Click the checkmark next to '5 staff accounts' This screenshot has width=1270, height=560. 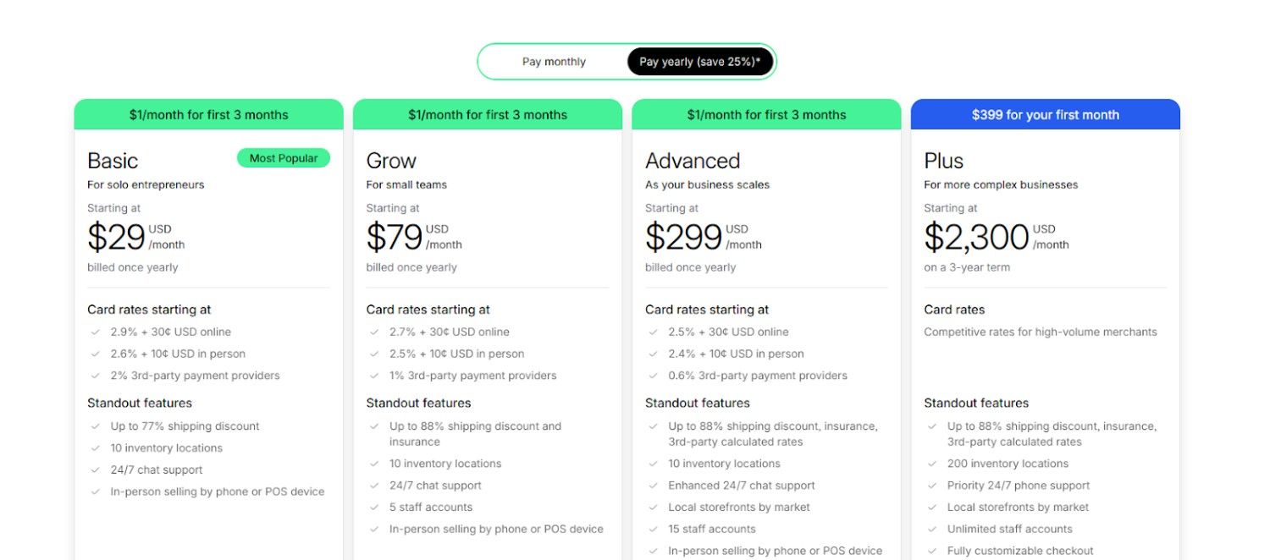click(x=375, y=507)
